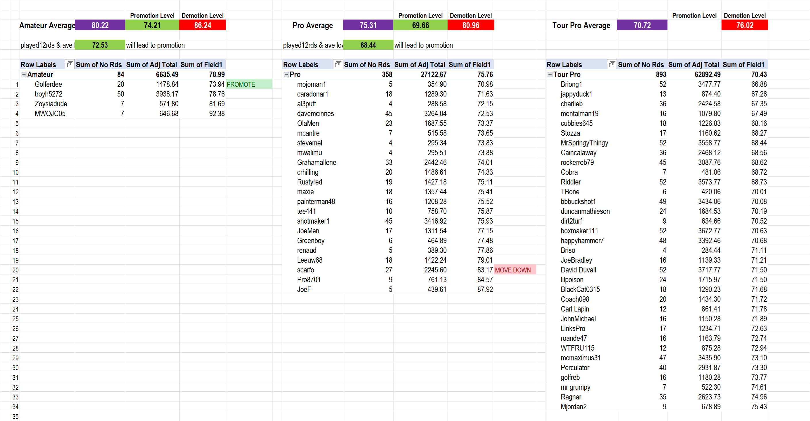810x421 pixels.
Task: Select the green 72.53 amateur promotion cell
Action: (100, 45)
